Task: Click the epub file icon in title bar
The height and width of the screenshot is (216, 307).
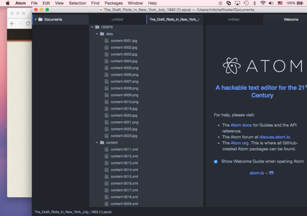Action: point(101,10)
